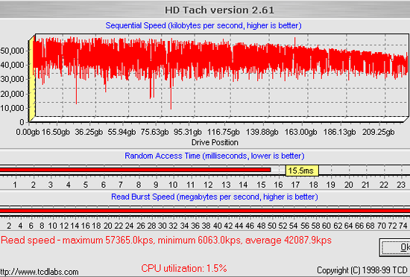Click the 186.13gb drive position label
Viewport: 410px width, 277px height.
click(x=339, y=132)
